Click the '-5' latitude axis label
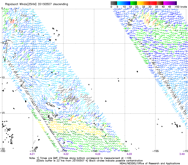This screenshot has width=188, height=165. 2,43
